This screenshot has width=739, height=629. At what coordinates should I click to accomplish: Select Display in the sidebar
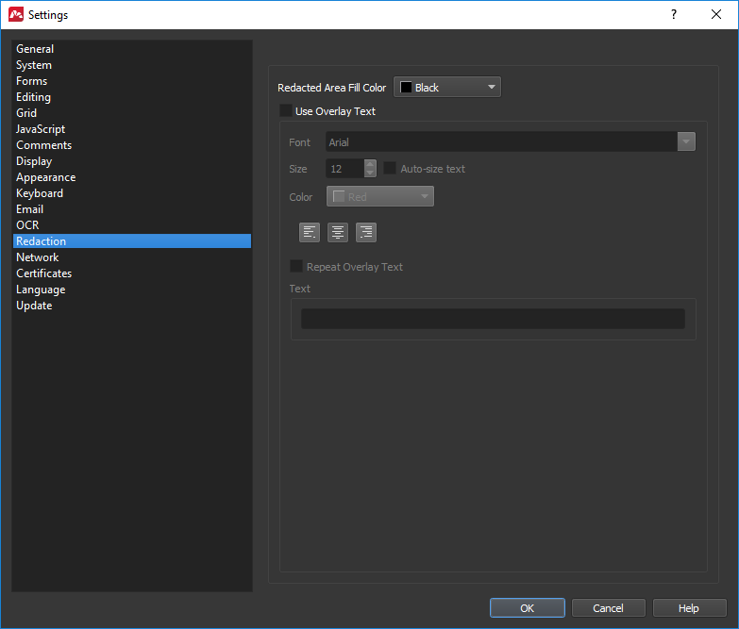point(132,161)
